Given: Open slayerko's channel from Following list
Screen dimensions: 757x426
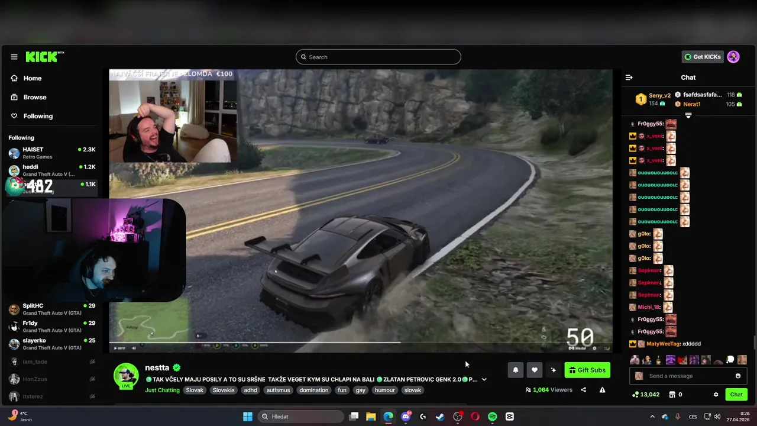Looking at the screenshot, I should 52,344.
